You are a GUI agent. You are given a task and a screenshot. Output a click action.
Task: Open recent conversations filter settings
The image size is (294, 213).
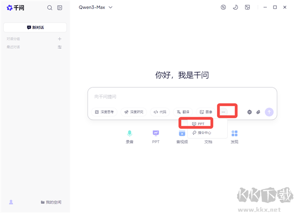pos(60,47)
